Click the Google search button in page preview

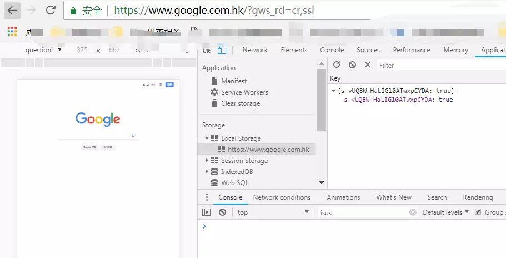89,147
